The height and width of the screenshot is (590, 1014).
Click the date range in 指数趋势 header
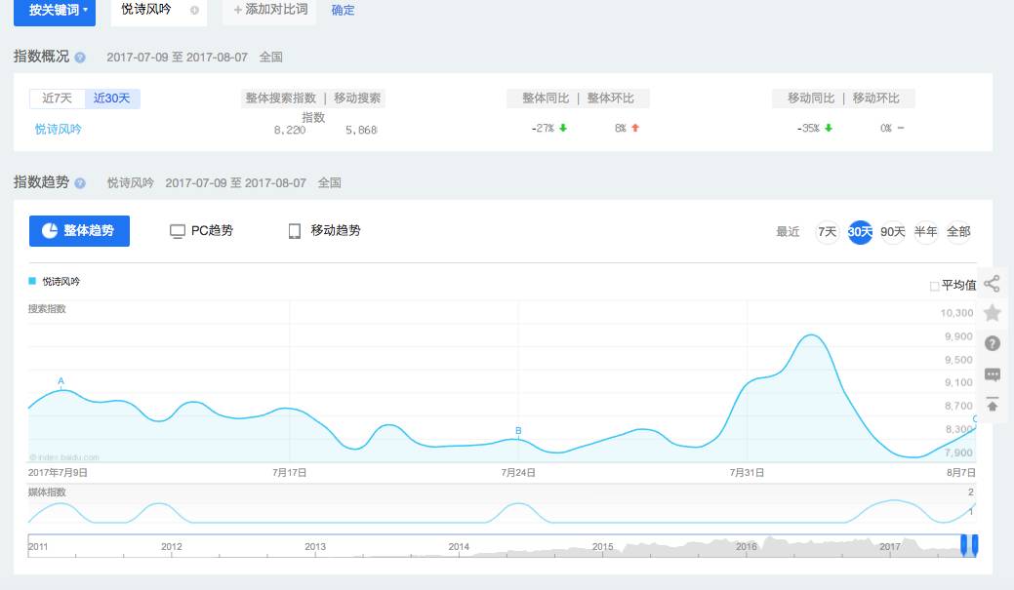coord(235,183)
